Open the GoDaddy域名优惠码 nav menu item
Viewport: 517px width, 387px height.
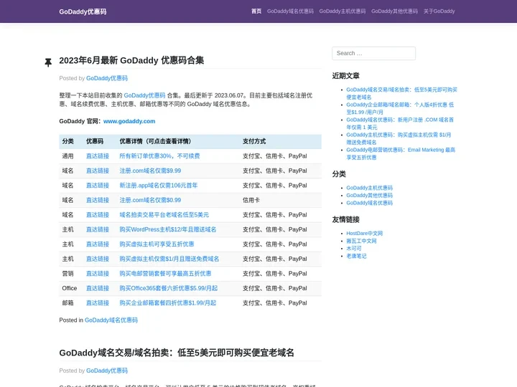[x=290, y=11]
